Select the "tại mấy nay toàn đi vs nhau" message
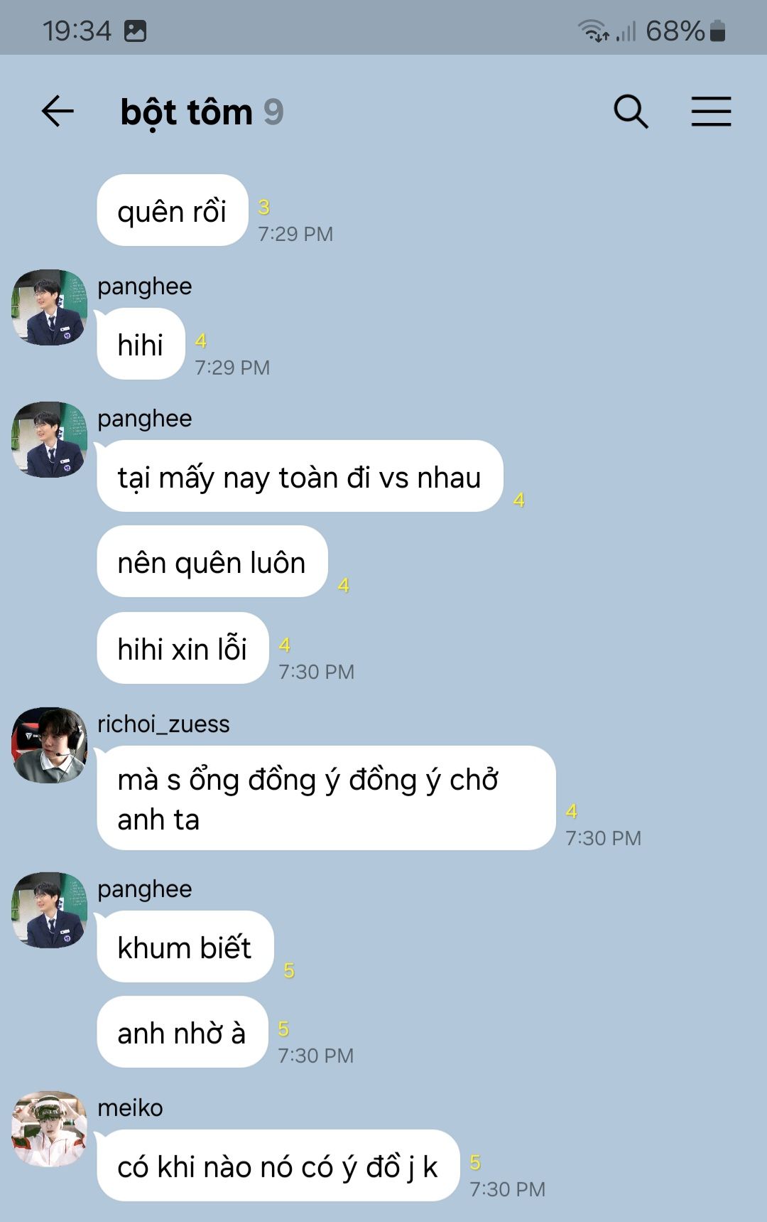Image resolution: width=767 pixels, height=1222 pixels. (x=300, y=476)
